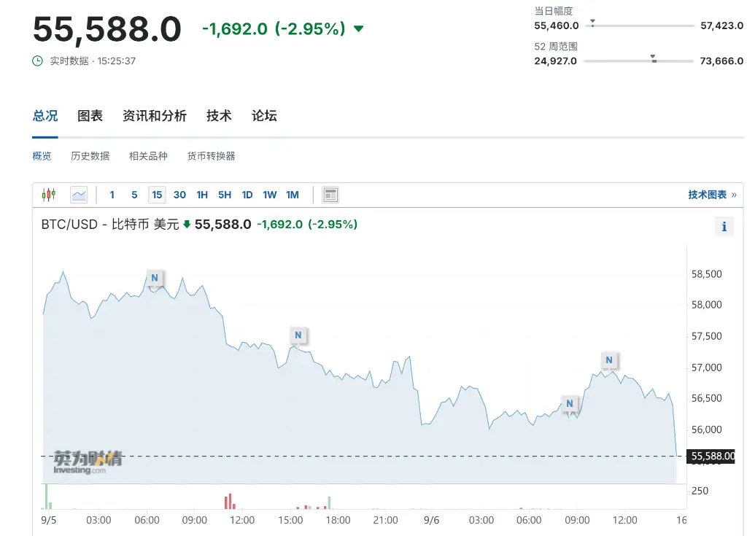Image resolution: width=747 pixels, height=536 pixels.
Task: Click the green down arrow beside -2.95%
Action: 357,29
